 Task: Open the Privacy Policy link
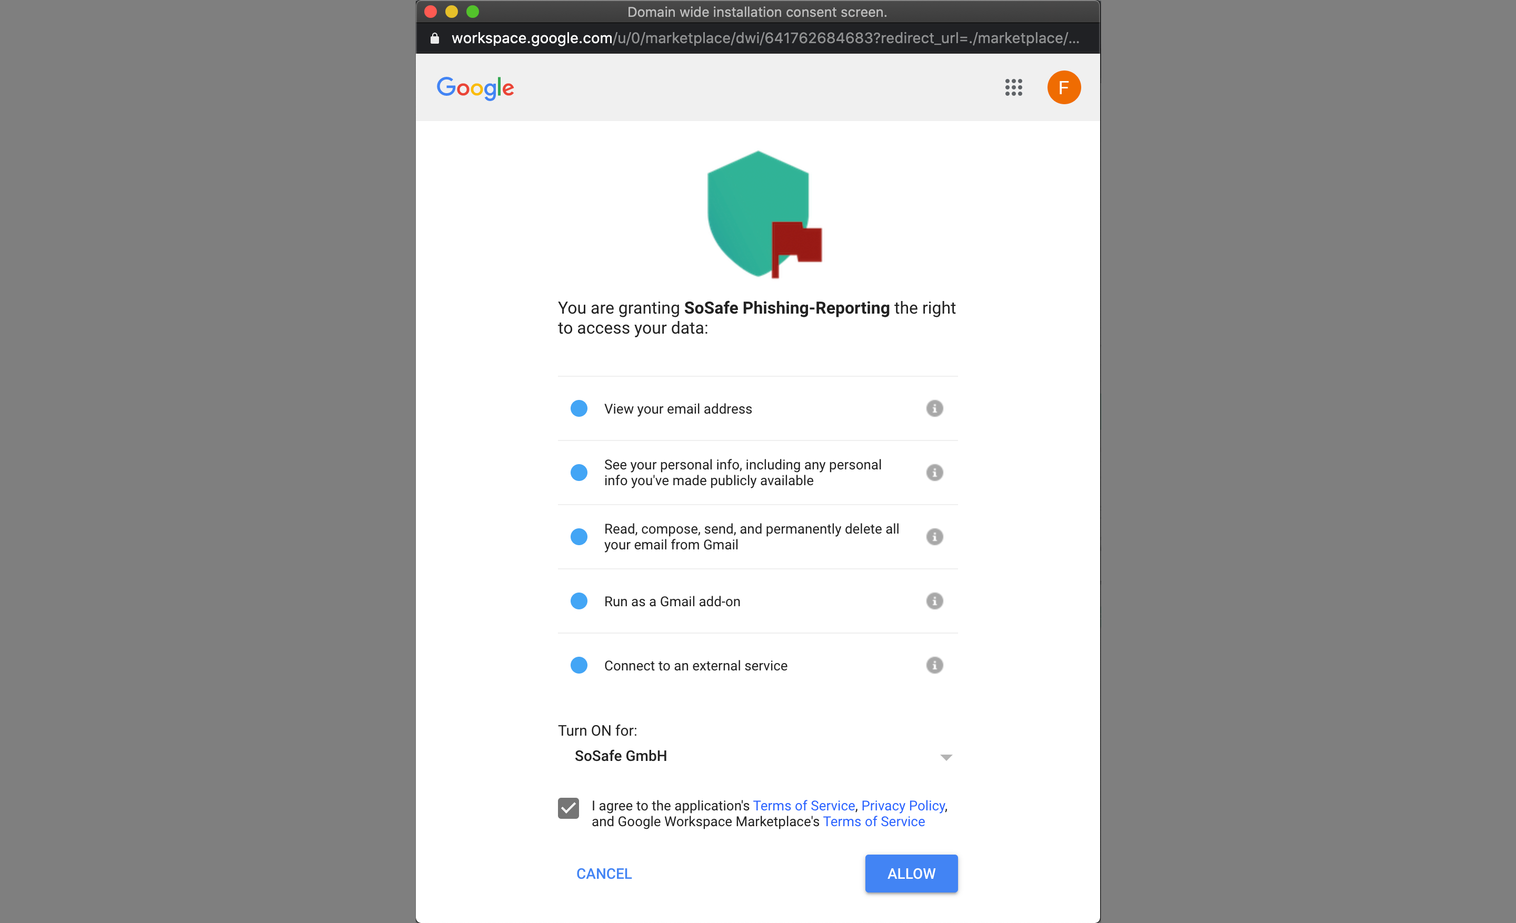coord(903,806)
